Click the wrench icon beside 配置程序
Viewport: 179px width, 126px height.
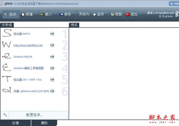5,115
